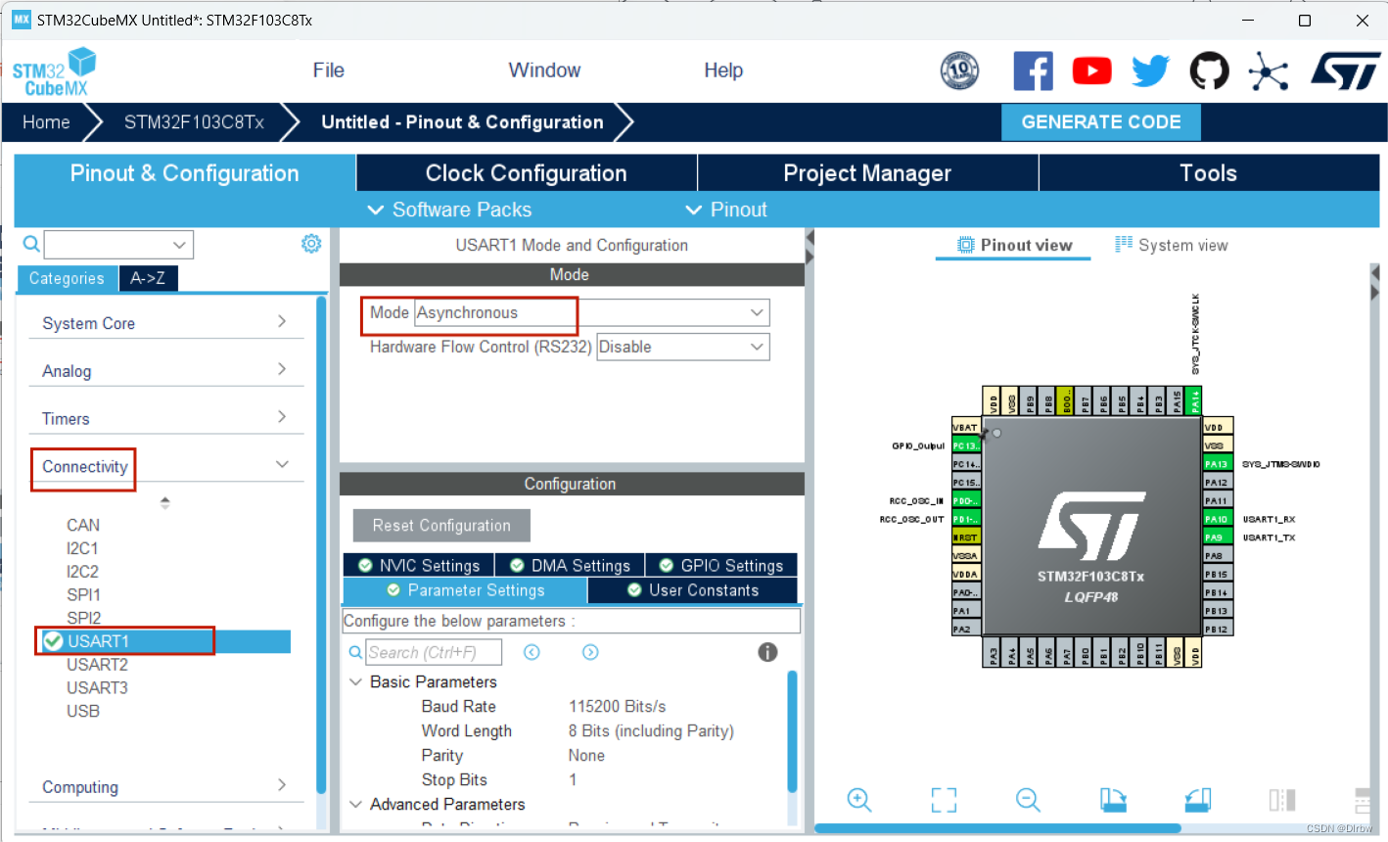
Task: Click the PB12 pin on chip
Action: [x=1217, y=629]
